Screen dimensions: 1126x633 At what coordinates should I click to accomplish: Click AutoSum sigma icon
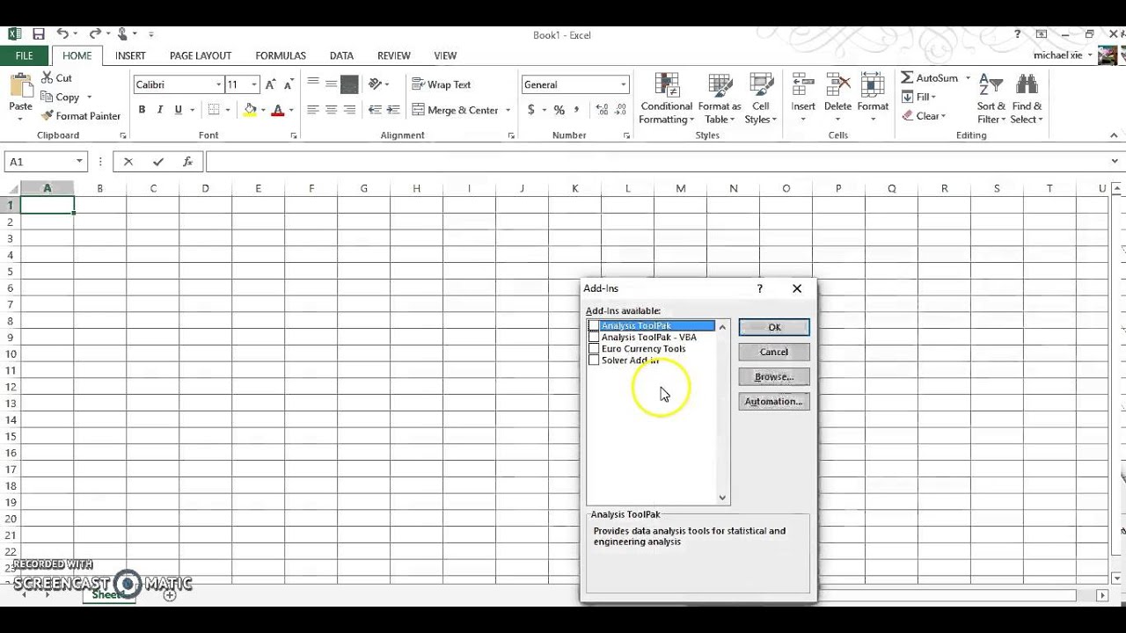tap(907, 77)
